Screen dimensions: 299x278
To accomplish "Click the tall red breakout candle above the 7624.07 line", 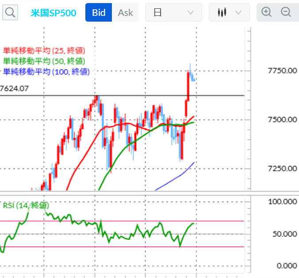I will [188, 86].
